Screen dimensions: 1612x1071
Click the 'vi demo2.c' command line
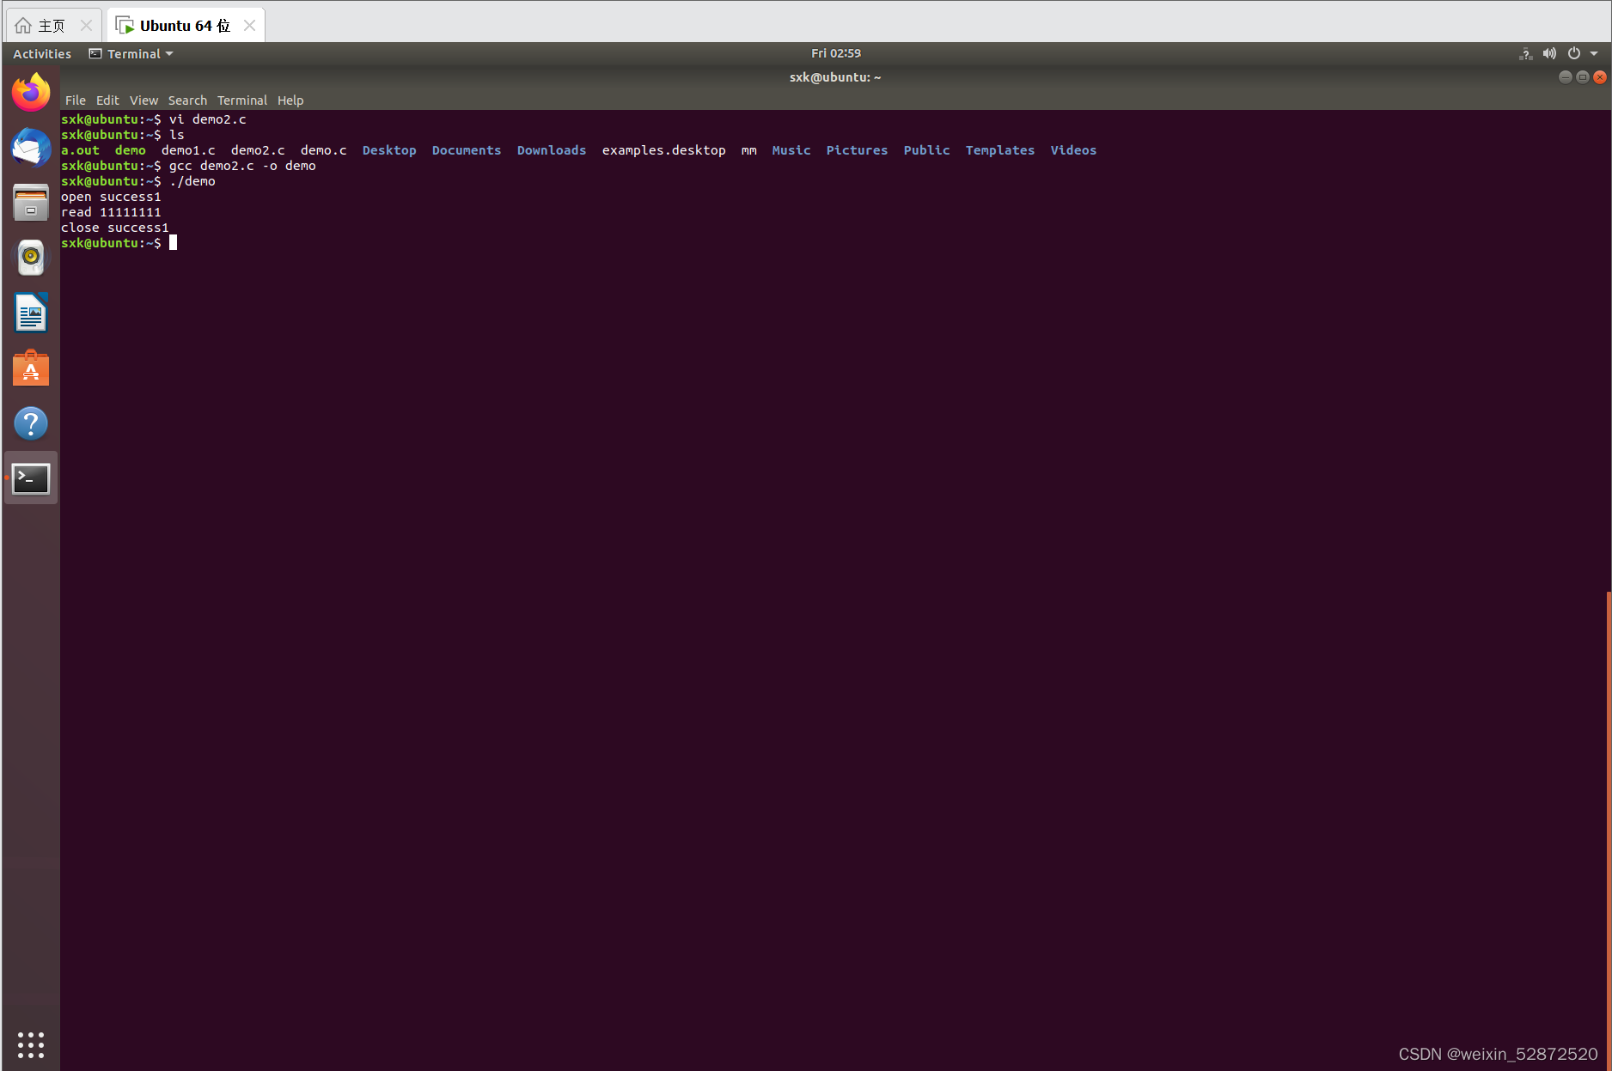point(208,119)
